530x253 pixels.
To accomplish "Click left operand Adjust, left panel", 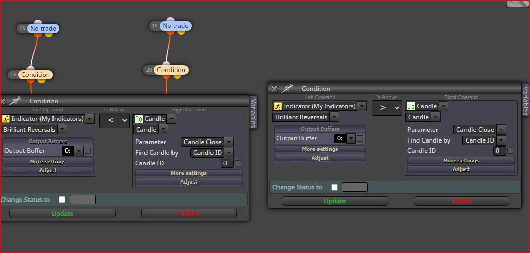I will pos(48,171).
